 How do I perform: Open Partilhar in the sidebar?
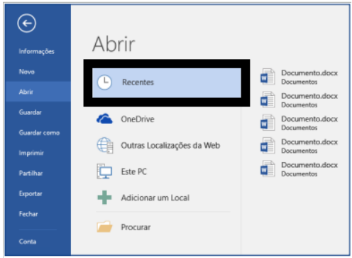click(x=31, y=173)
